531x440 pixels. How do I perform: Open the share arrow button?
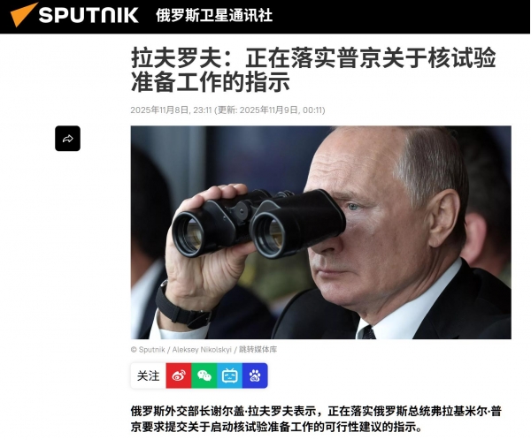click(x=68, y=139)
